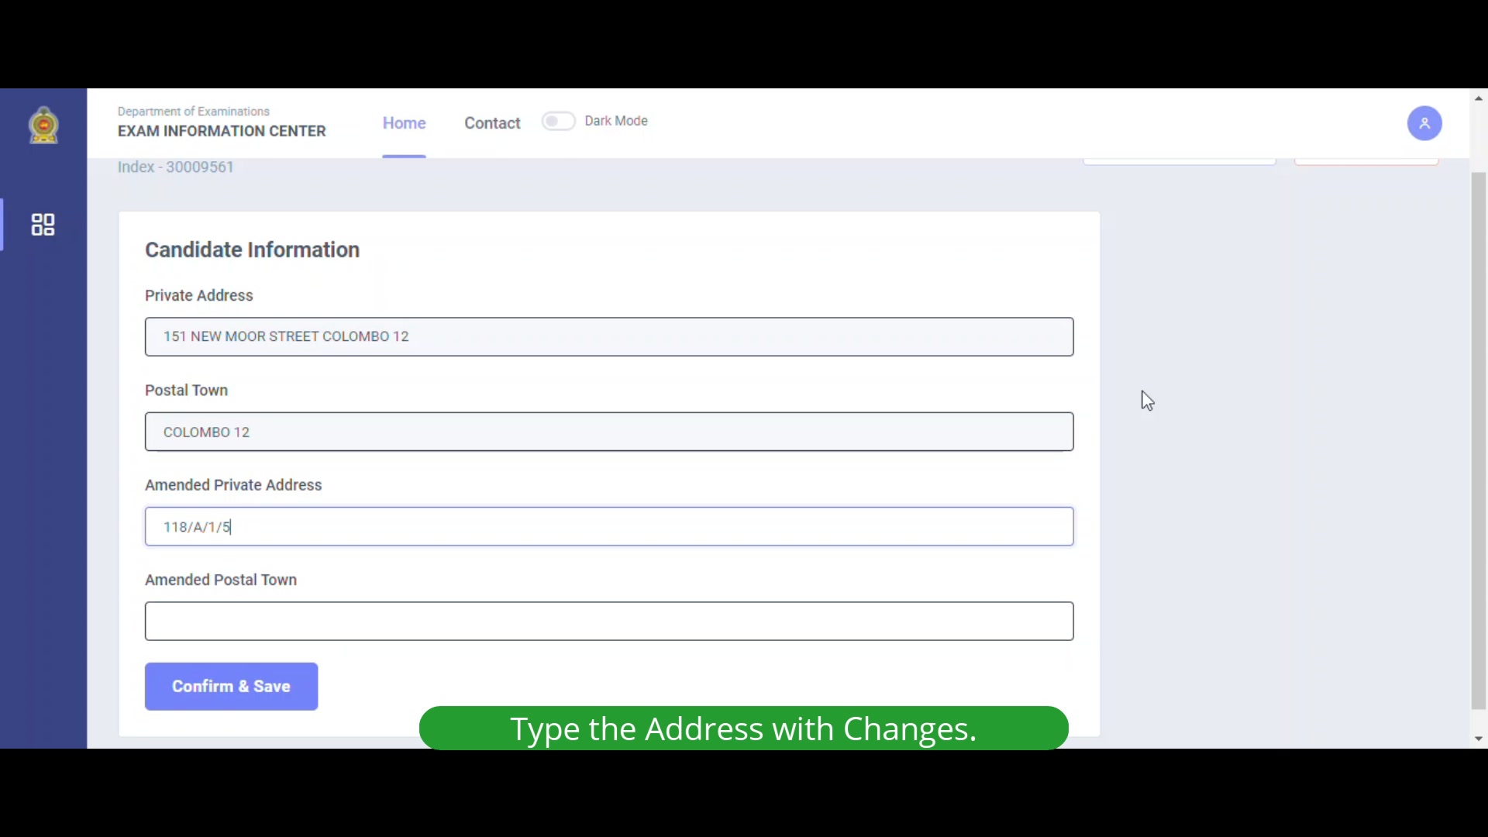Click the page vertical scrollbar thumb
1488x837 pixels.
[1479, 440]
